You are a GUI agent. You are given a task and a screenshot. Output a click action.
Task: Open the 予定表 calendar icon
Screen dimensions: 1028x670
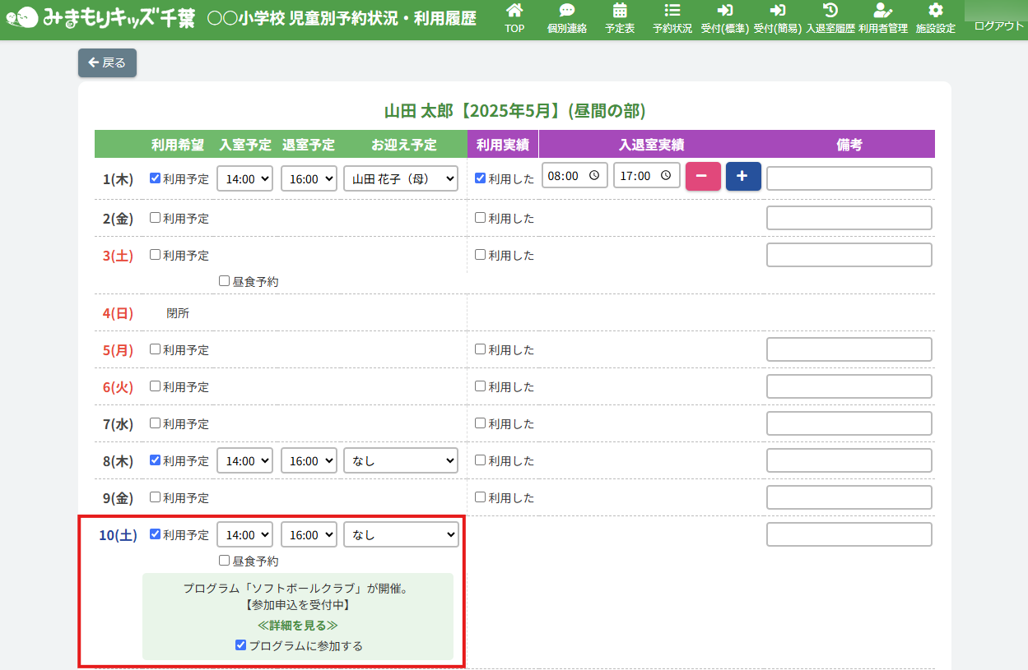(x=620, y=12)
